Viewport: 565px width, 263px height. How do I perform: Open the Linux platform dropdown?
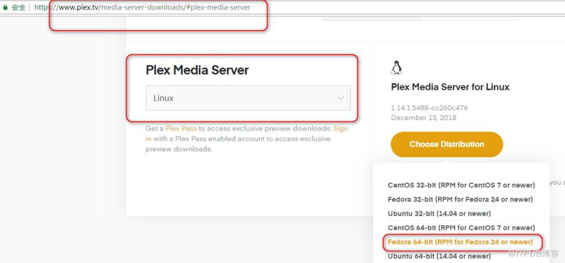click(248, 98)
